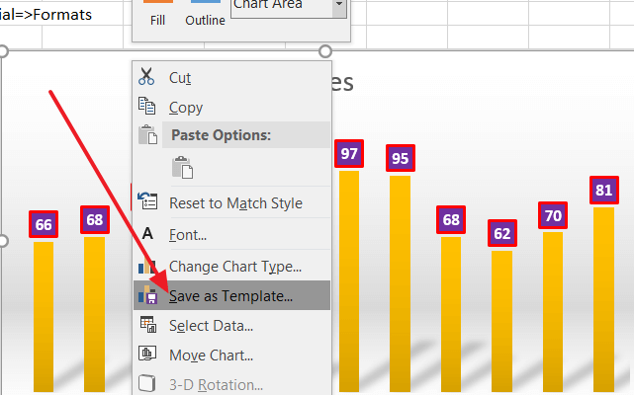Viewport: 634px width, 395px height.
Task: Click the Chart Area element selector box
Action: [x=289, y=7]
